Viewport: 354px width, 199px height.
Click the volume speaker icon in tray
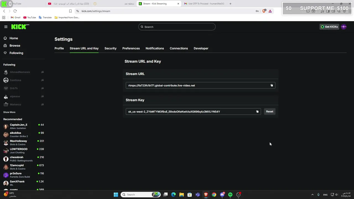337,195
